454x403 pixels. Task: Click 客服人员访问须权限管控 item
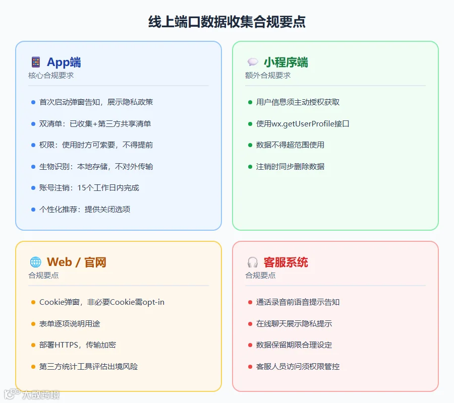pos(298,367)
